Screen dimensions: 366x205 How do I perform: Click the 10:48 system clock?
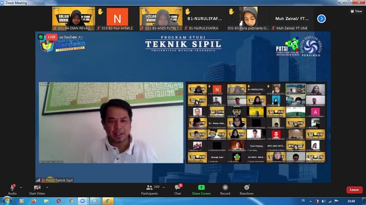(x=351, y=201)
